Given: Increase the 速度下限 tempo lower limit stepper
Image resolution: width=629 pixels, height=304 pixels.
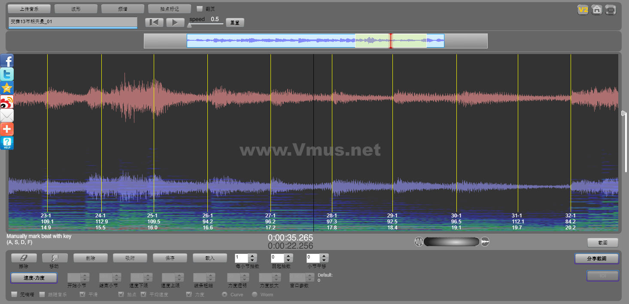Looking at the screenshot, I should (x=148, y=275).
